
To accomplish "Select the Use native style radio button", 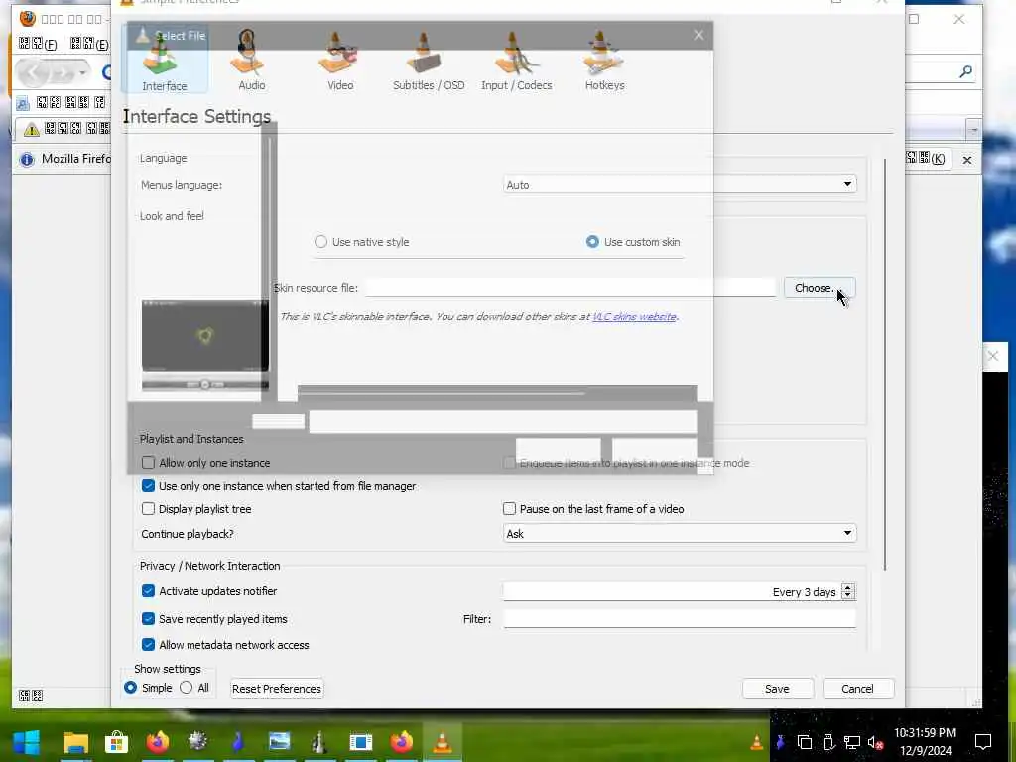I will 320,242.
